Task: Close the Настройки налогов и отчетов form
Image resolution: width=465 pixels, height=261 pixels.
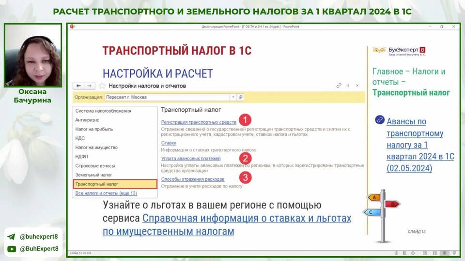Action: 357,86
